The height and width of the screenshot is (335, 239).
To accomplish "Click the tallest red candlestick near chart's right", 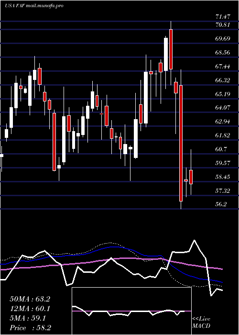I will pyautogui.click(x=181, y=143).
